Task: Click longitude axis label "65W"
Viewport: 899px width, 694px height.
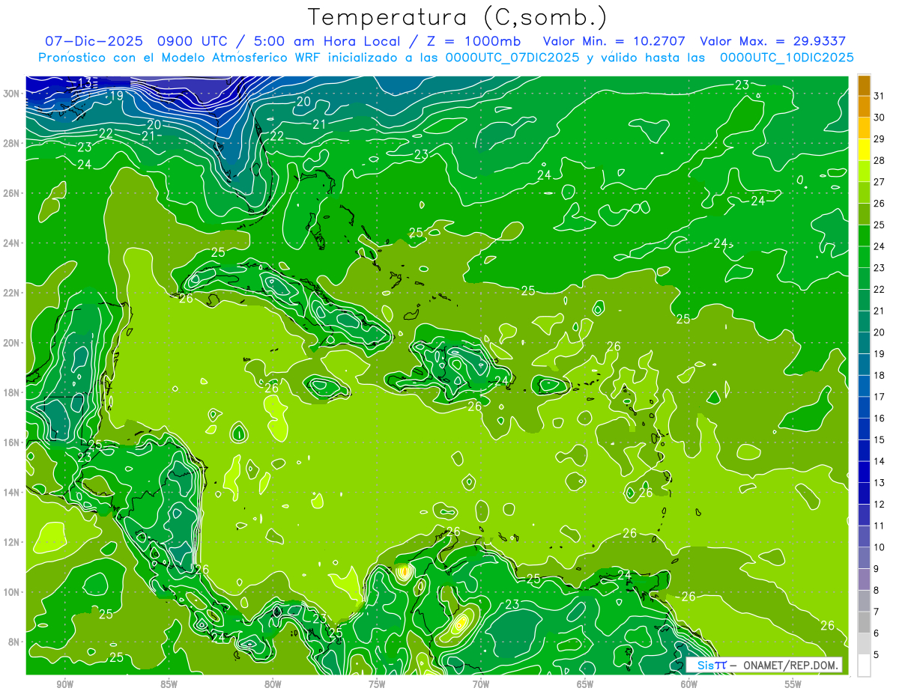Action: pyautogui.click(x=585, y=684)
